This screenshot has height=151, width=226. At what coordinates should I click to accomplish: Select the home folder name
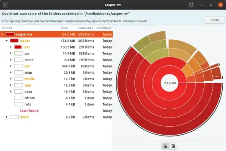click(29, 60)
